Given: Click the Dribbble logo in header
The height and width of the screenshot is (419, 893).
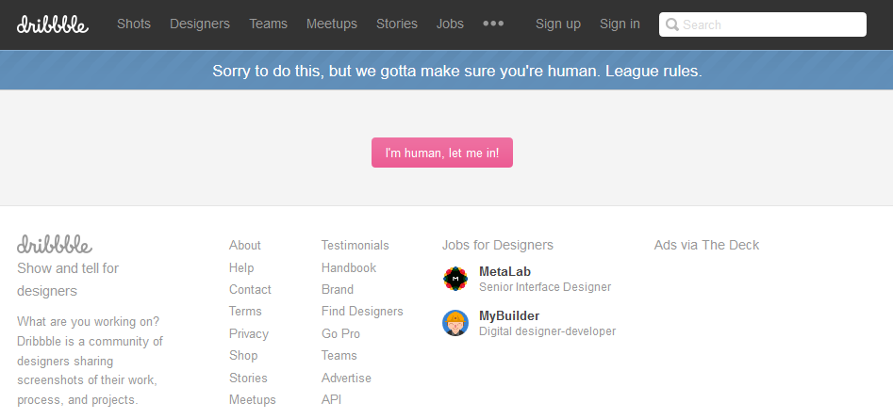Looking at the screenshot, I should point(53,24).
